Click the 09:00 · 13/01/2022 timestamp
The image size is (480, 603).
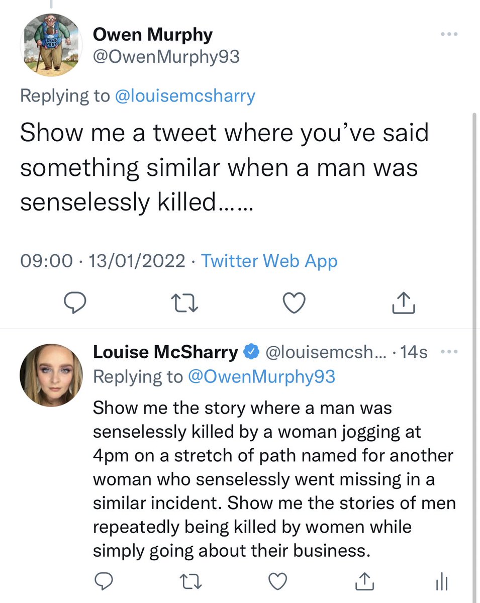[x=103, y=261]
